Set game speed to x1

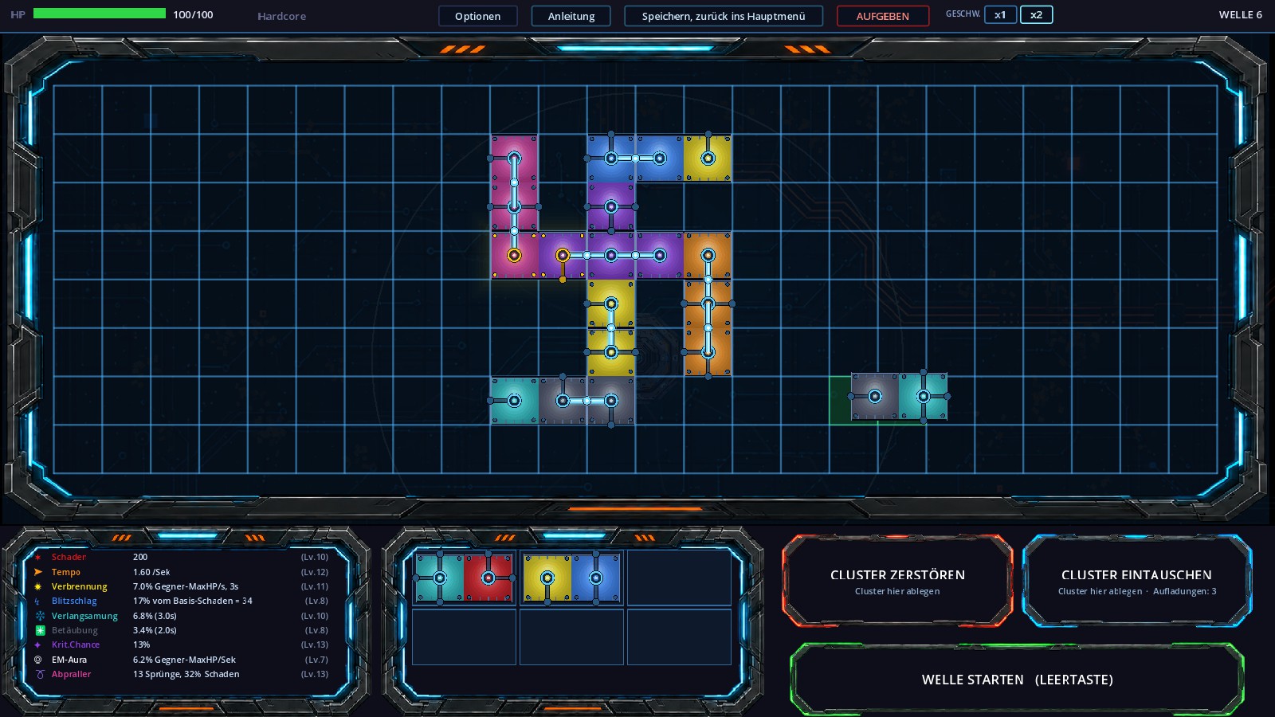click(x=1000, y=14)
